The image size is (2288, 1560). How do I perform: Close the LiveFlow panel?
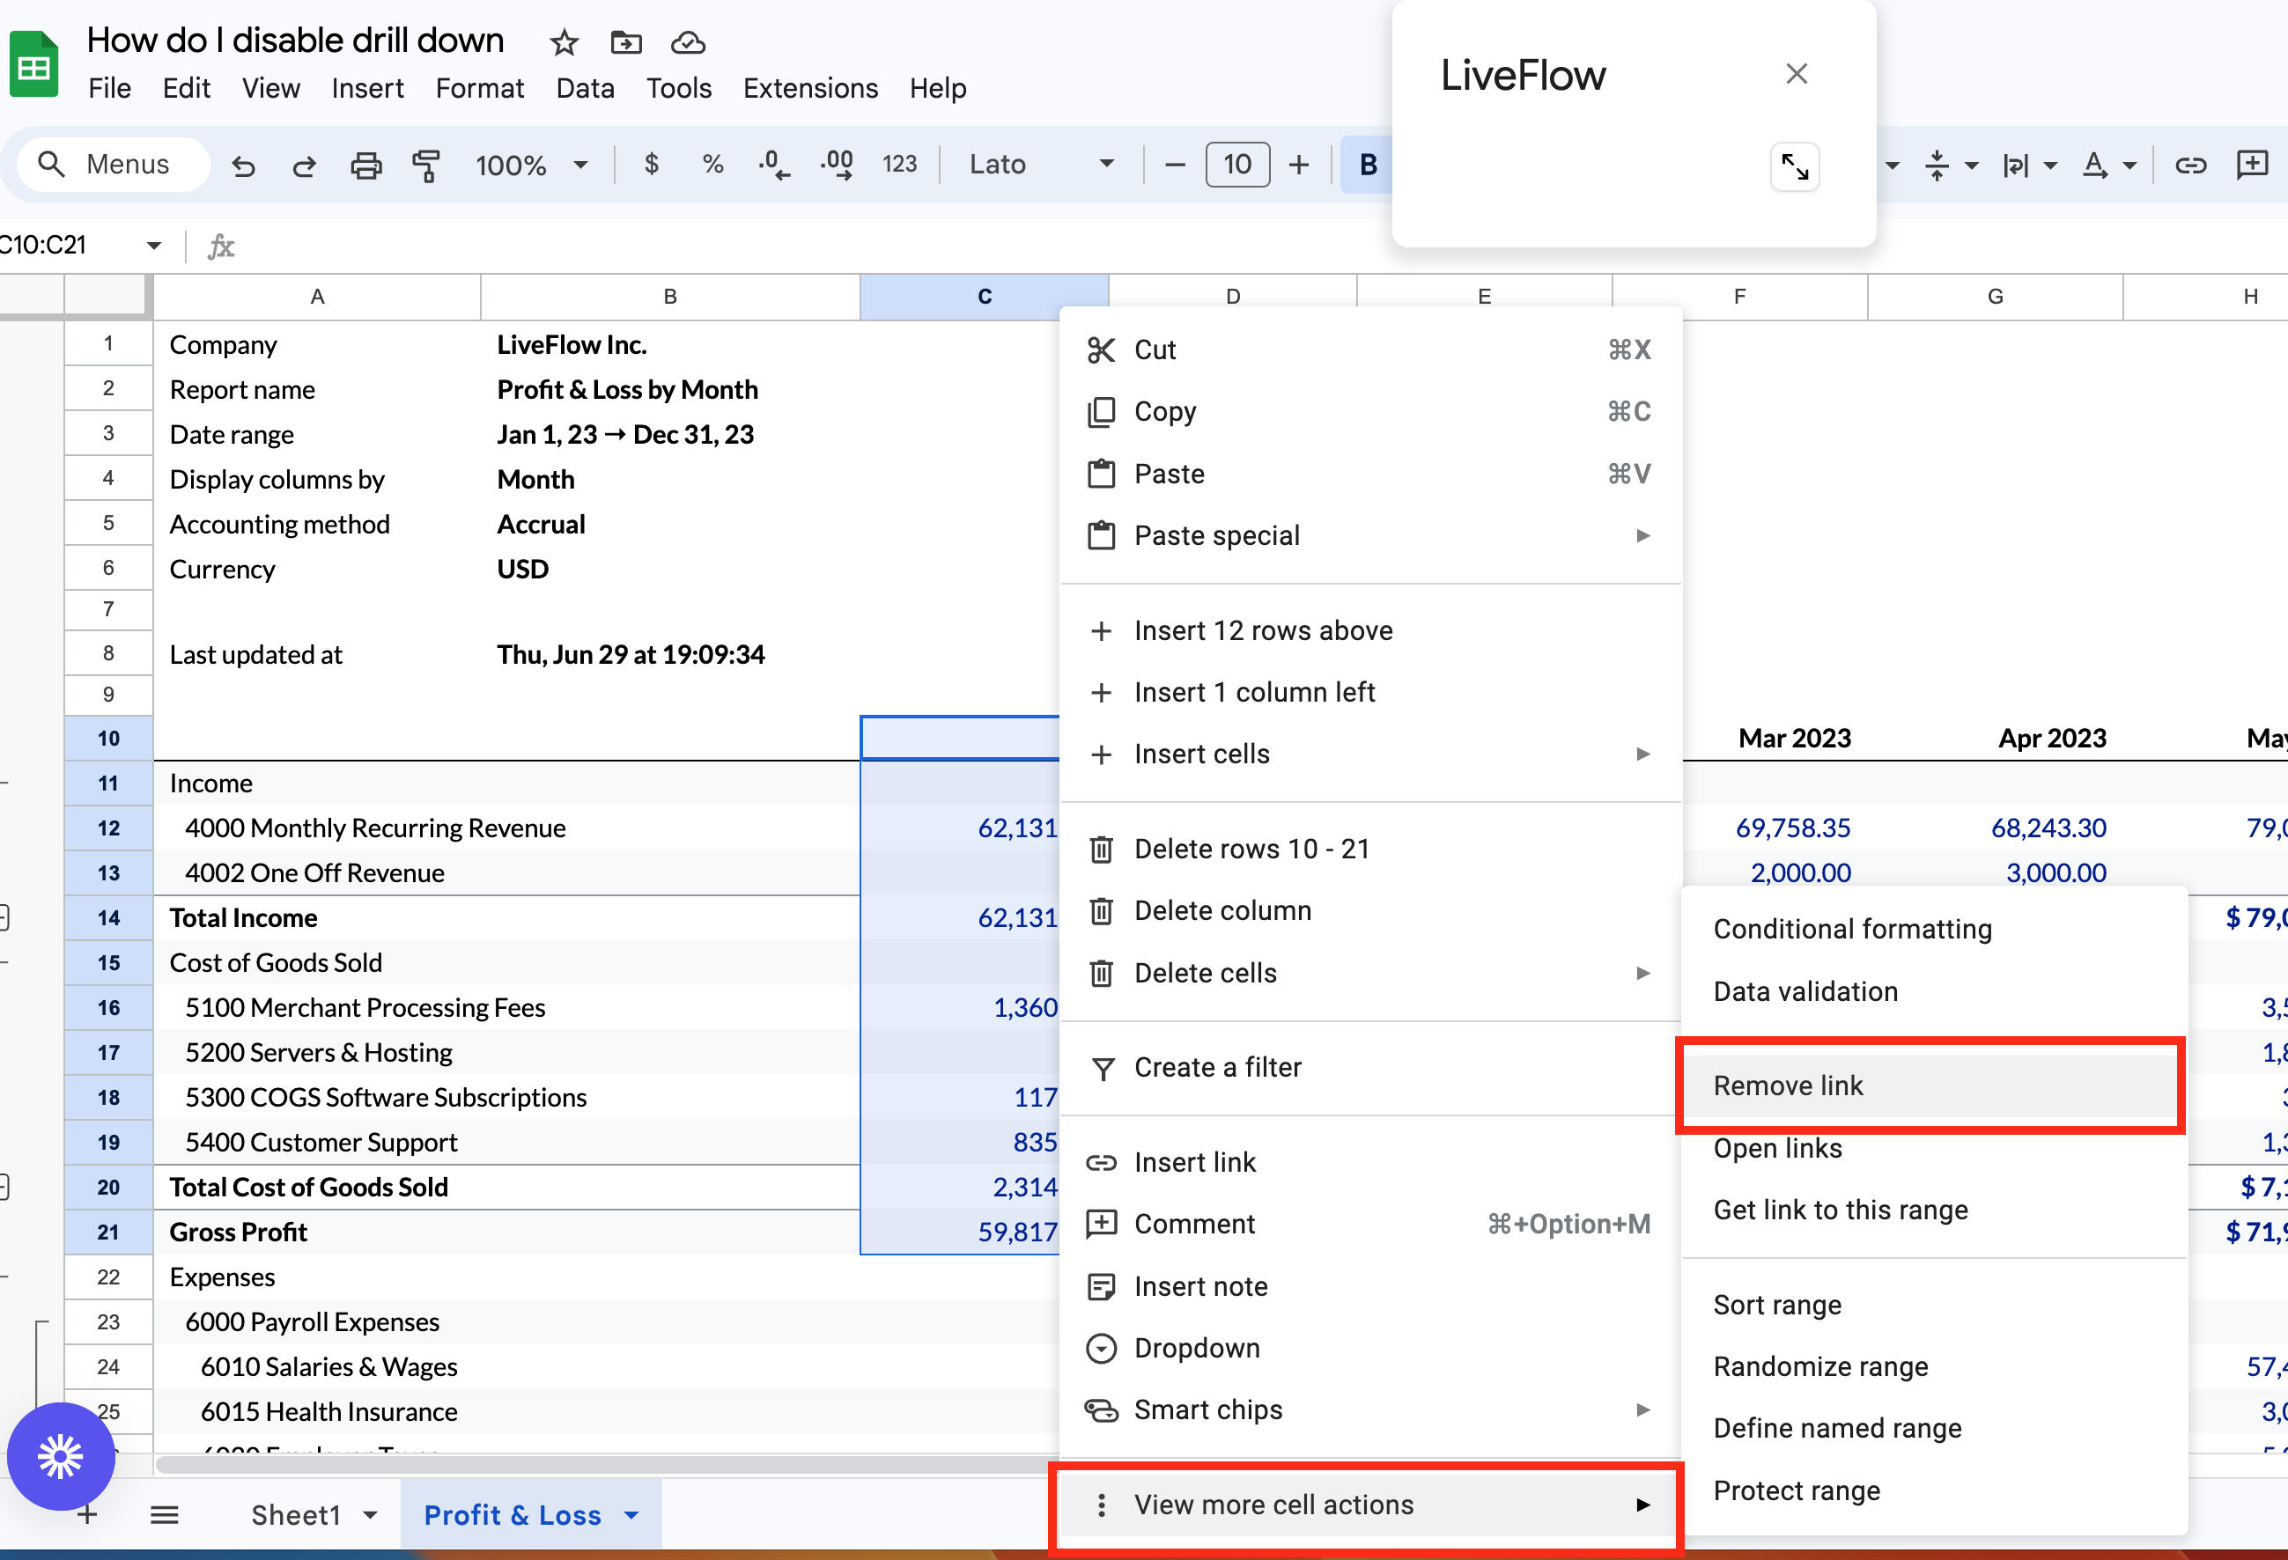(x=1797, y=74)
